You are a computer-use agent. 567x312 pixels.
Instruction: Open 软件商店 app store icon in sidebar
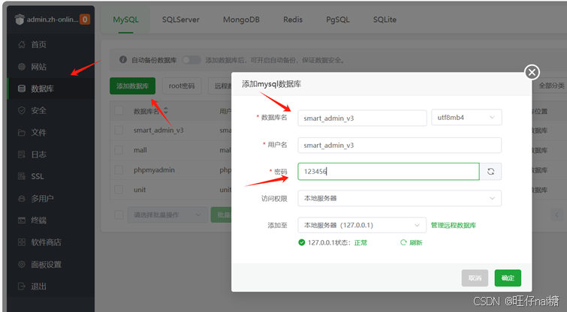coord(22,242)
